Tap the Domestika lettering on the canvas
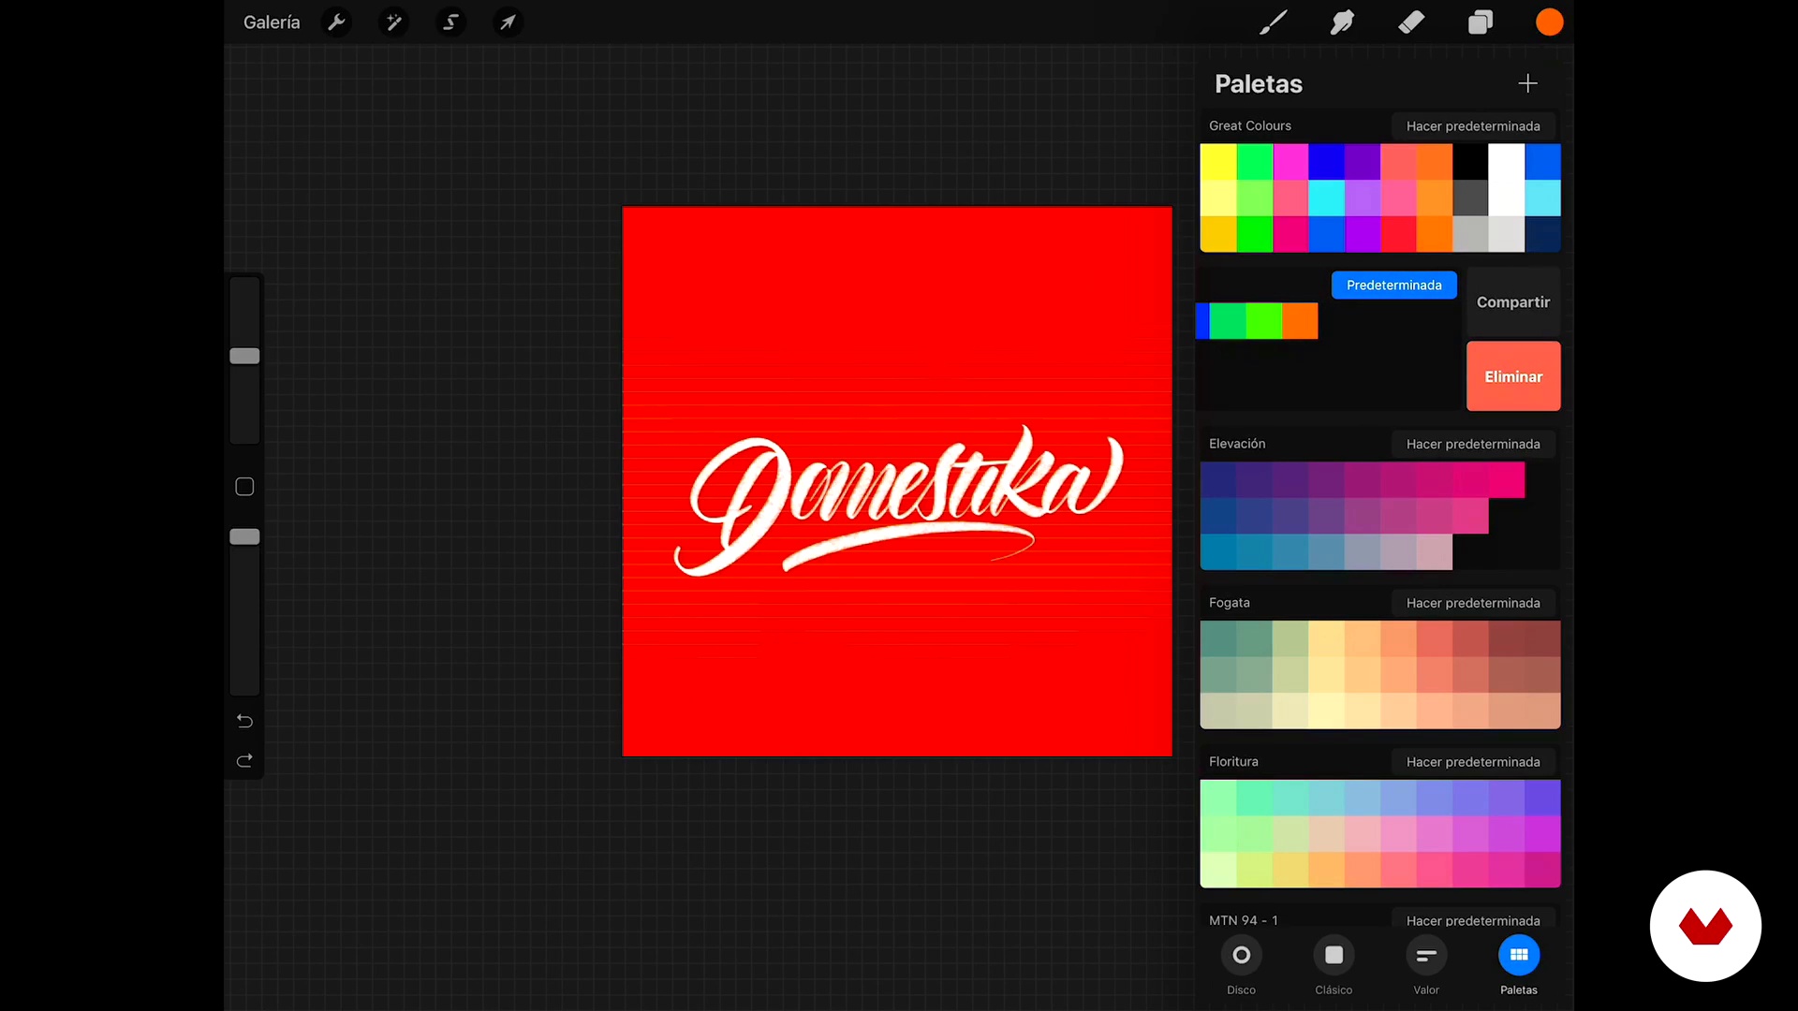Image resolution: width=1798 pixels, height=1011 pixels. 897,501
